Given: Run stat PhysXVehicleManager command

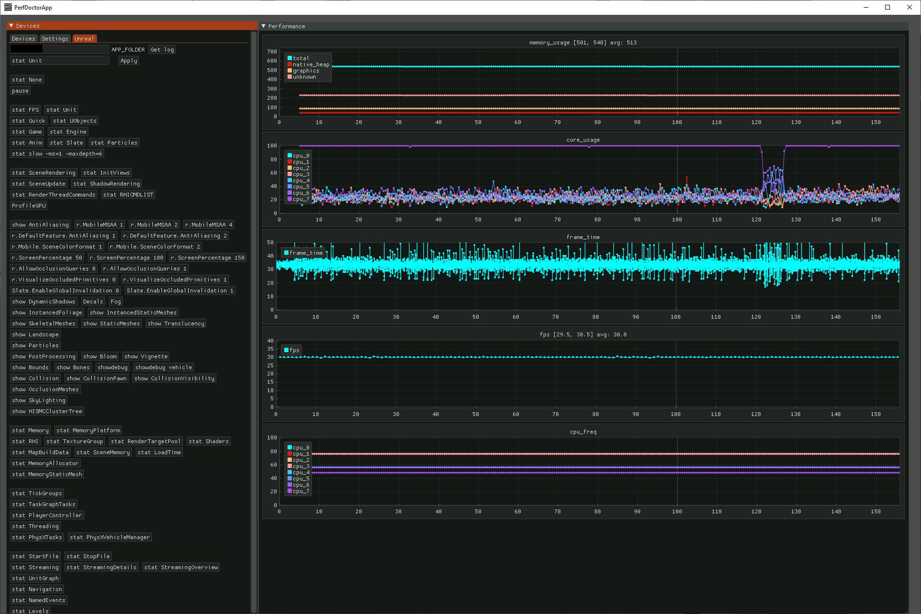Looking at the screenshot, I should click(109, 537).
